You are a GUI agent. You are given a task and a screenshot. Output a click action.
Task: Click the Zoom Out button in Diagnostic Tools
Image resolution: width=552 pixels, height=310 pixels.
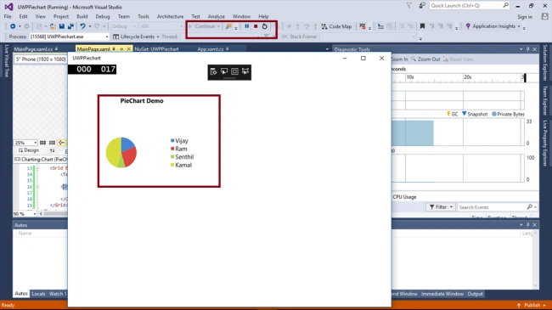425,59
